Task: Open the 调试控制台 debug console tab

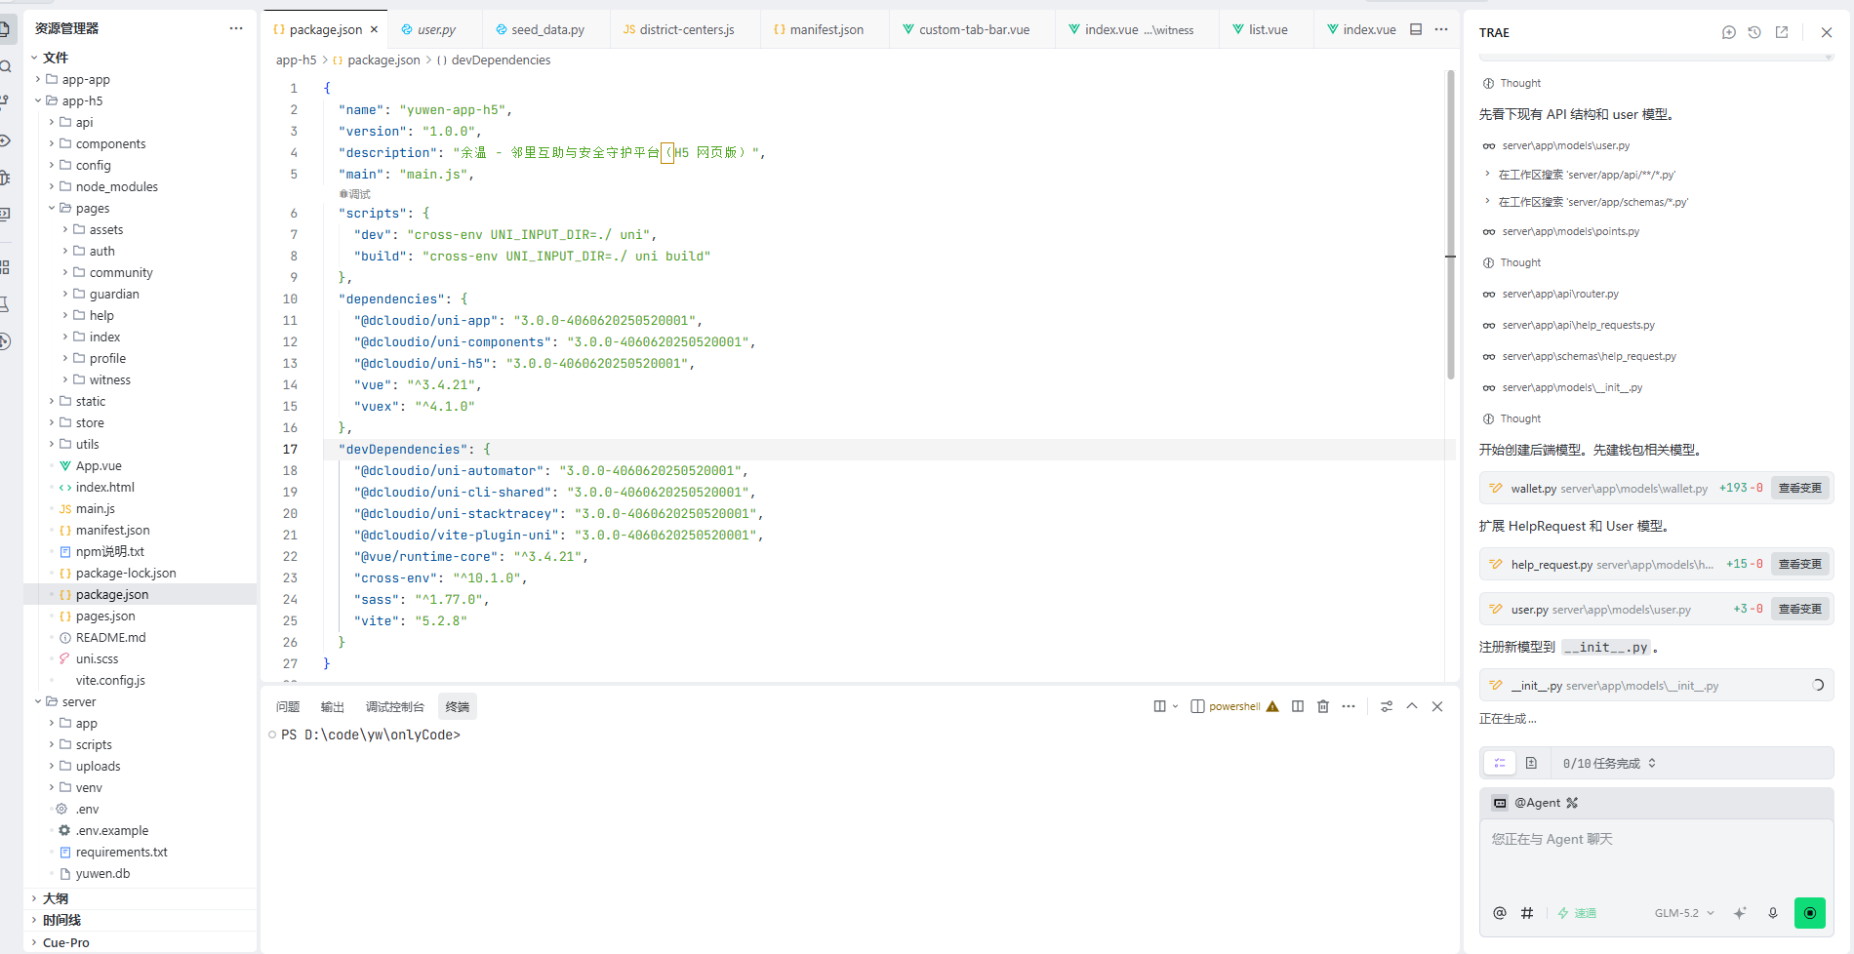Action: click(x=394, y=706)
